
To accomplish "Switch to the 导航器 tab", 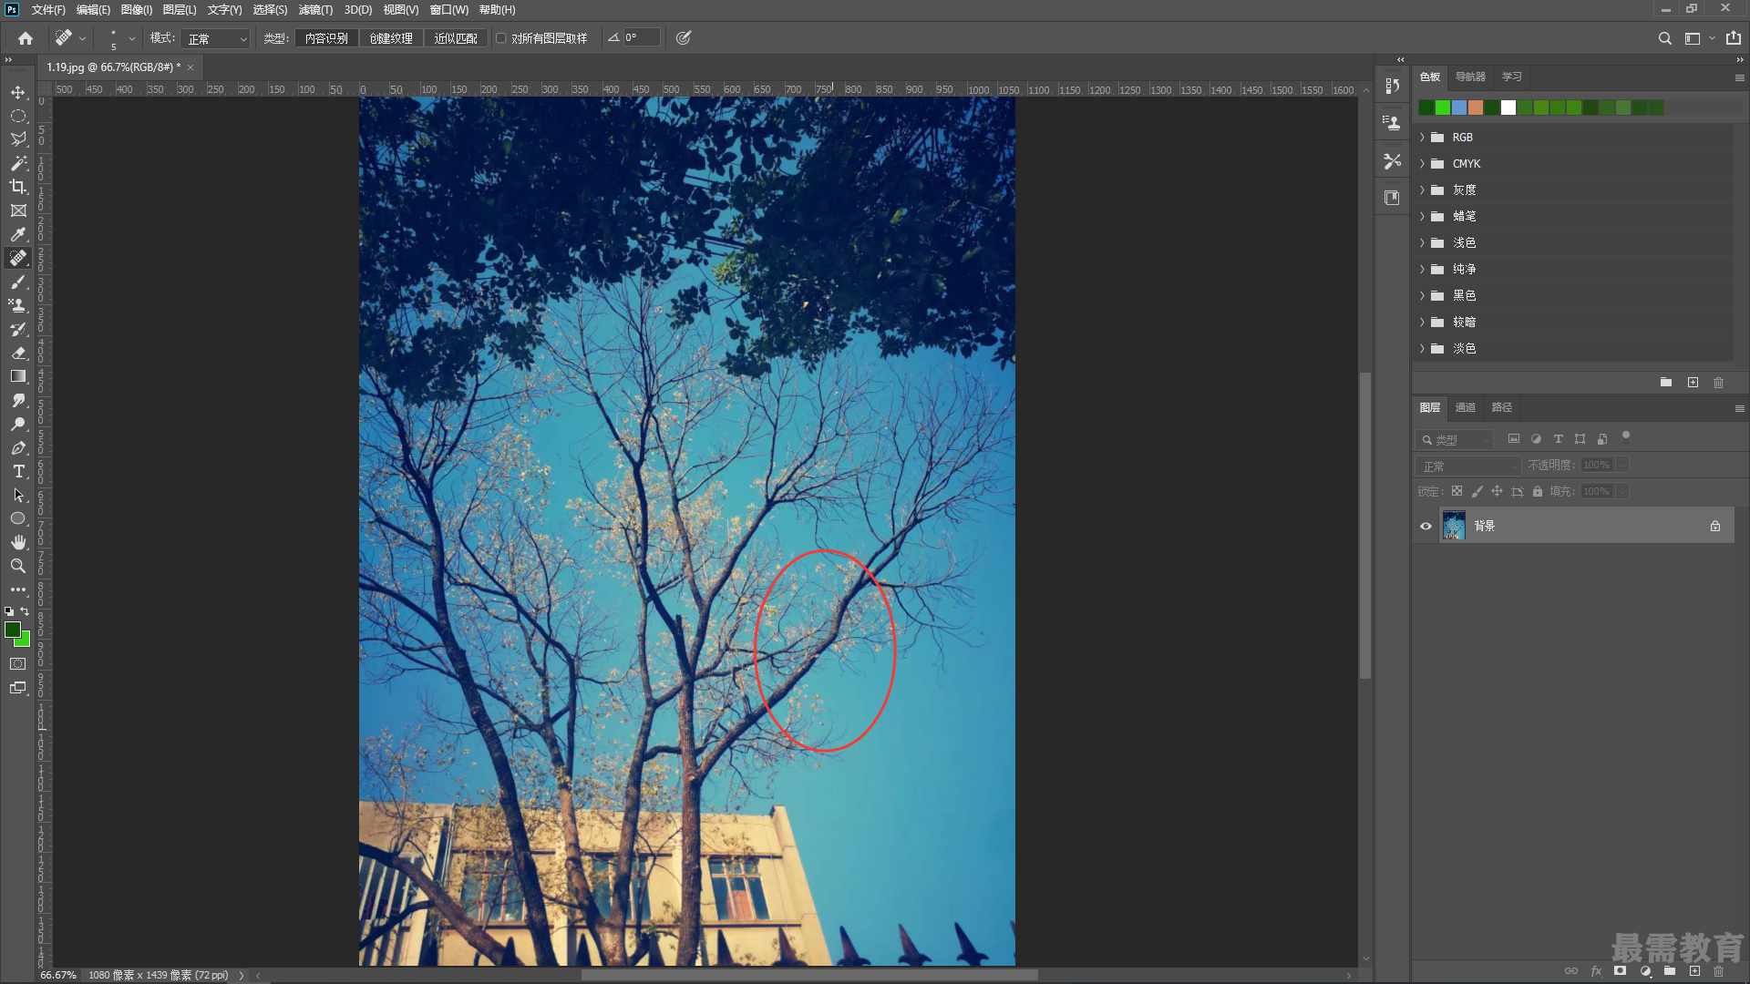I will [1470, 77].
